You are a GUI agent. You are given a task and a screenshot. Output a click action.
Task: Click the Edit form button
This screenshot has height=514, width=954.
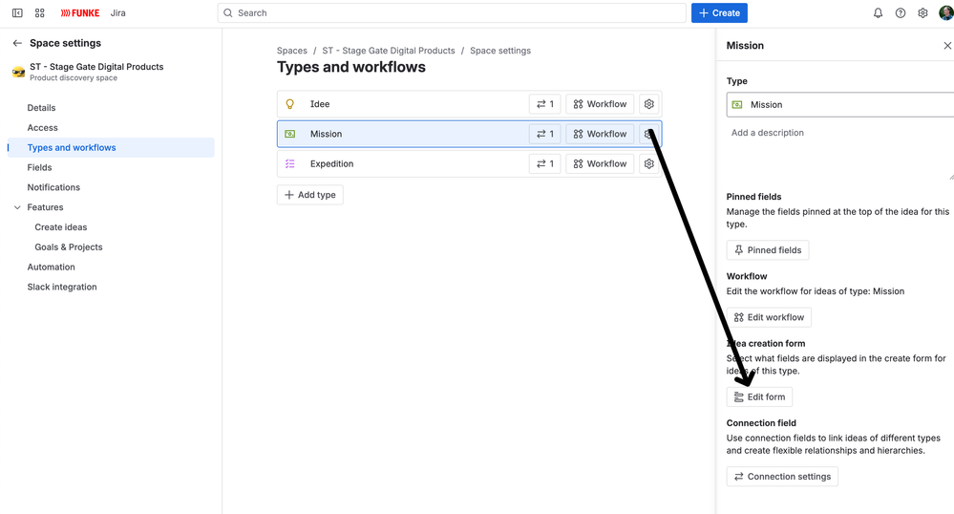click(x=759, y=397)
